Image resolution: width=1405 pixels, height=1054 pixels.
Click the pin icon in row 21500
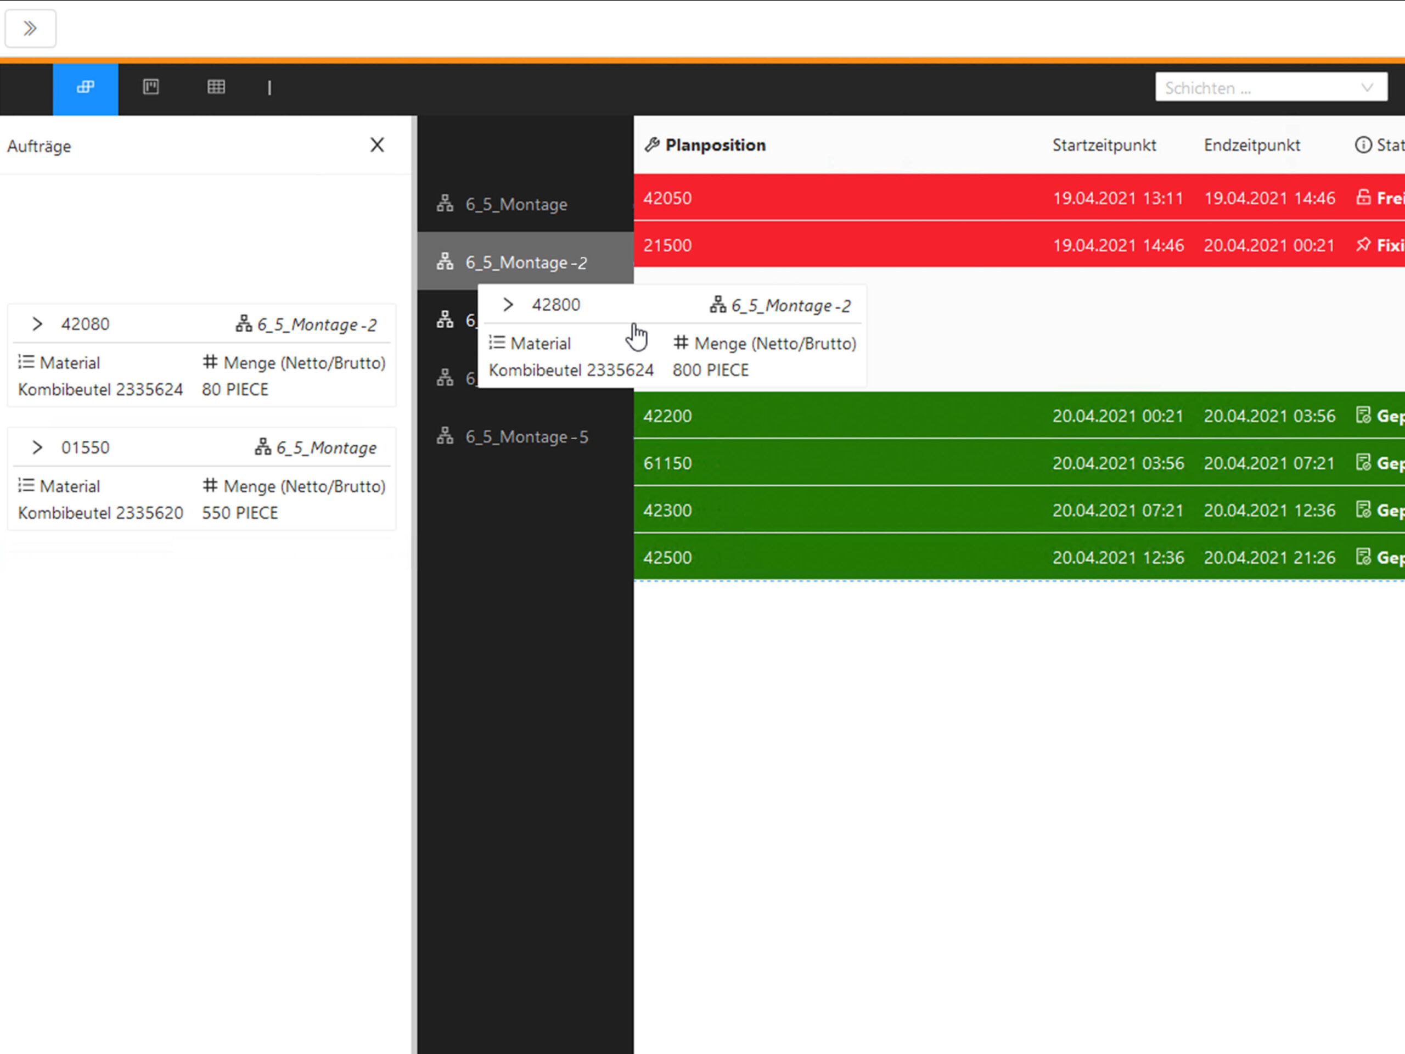1363,245
